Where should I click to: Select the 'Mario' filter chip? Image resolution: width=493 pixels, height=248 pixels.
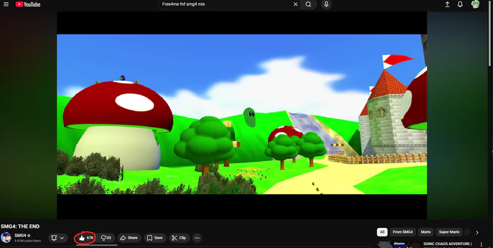coord(426,232)
